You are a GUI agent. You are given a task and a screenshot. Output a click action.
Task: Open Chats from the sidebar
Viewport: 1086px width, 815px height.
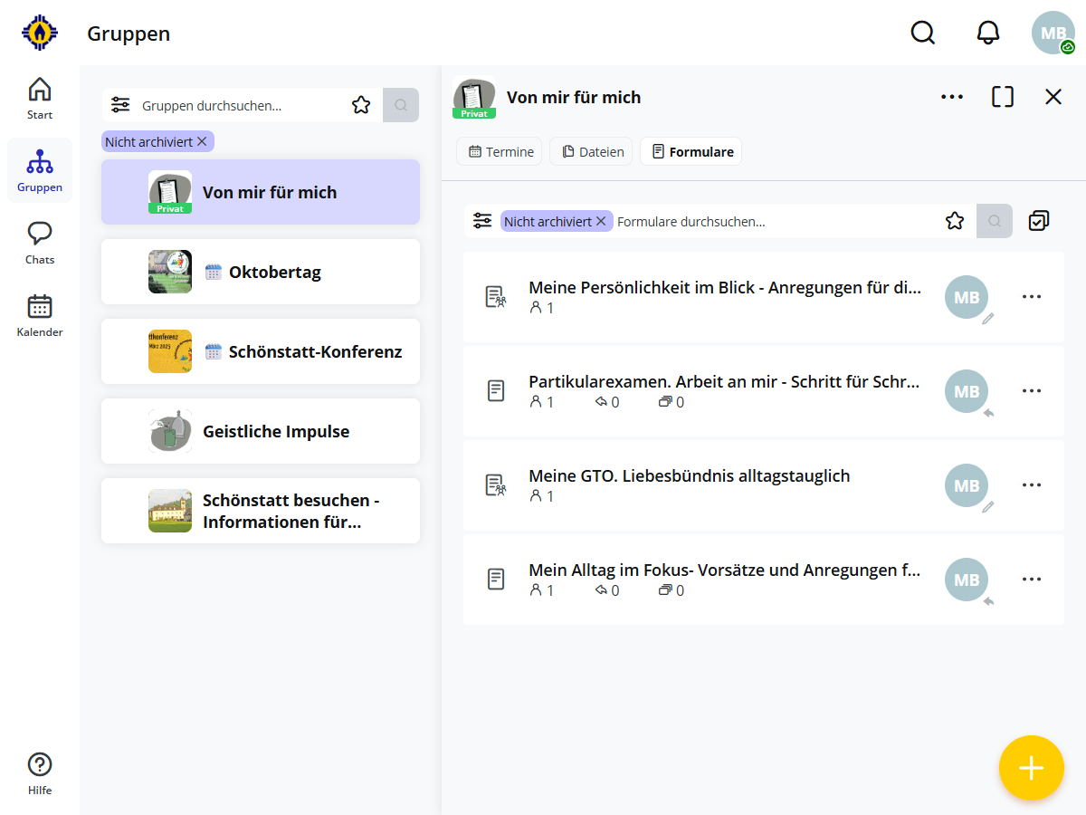(40, 243)
